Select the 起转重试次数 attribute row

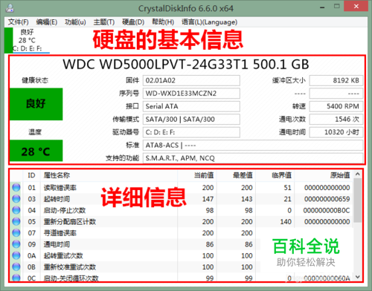coord(182,255)
